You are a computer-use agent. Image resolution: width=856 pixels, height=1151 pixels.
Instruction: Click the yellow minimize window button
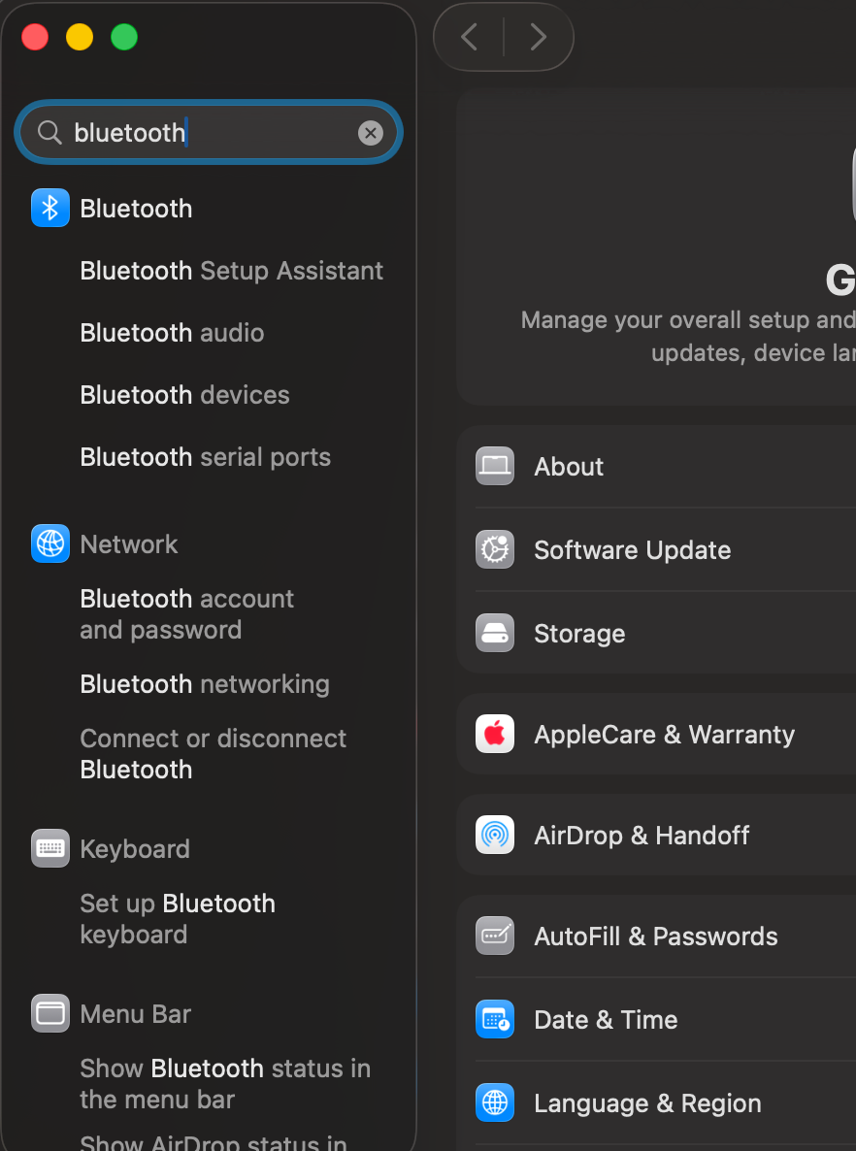[80, 37]
